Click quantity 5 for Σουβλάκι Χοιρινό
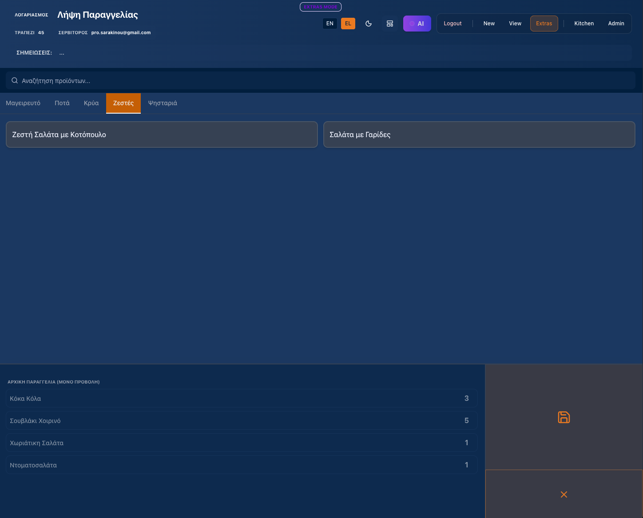Screen dimensions: 643x518 tap(466, 420)
